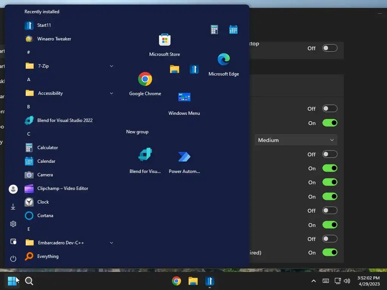Toggle the Off switch right below Medium dropdown
Image resolution: width=387 pixels, height=290 pixels.
click(330, 154)
